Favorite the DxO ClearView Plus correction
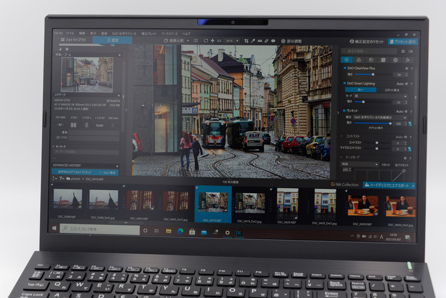Viewport: 446px width, 298px height. pyautogui.click(x=406, y=68)
